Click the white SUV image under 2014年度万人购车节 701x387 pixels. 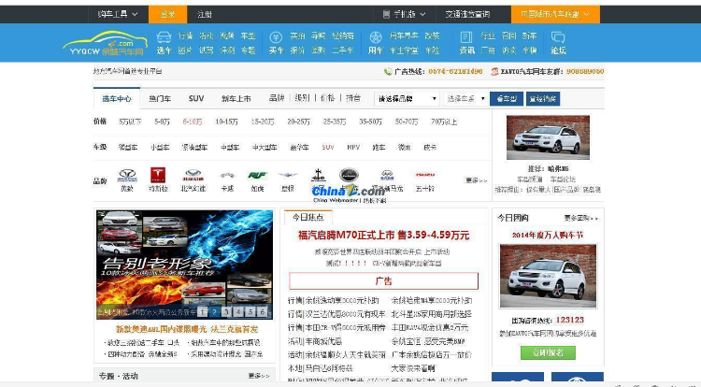(x=548, y=276)
